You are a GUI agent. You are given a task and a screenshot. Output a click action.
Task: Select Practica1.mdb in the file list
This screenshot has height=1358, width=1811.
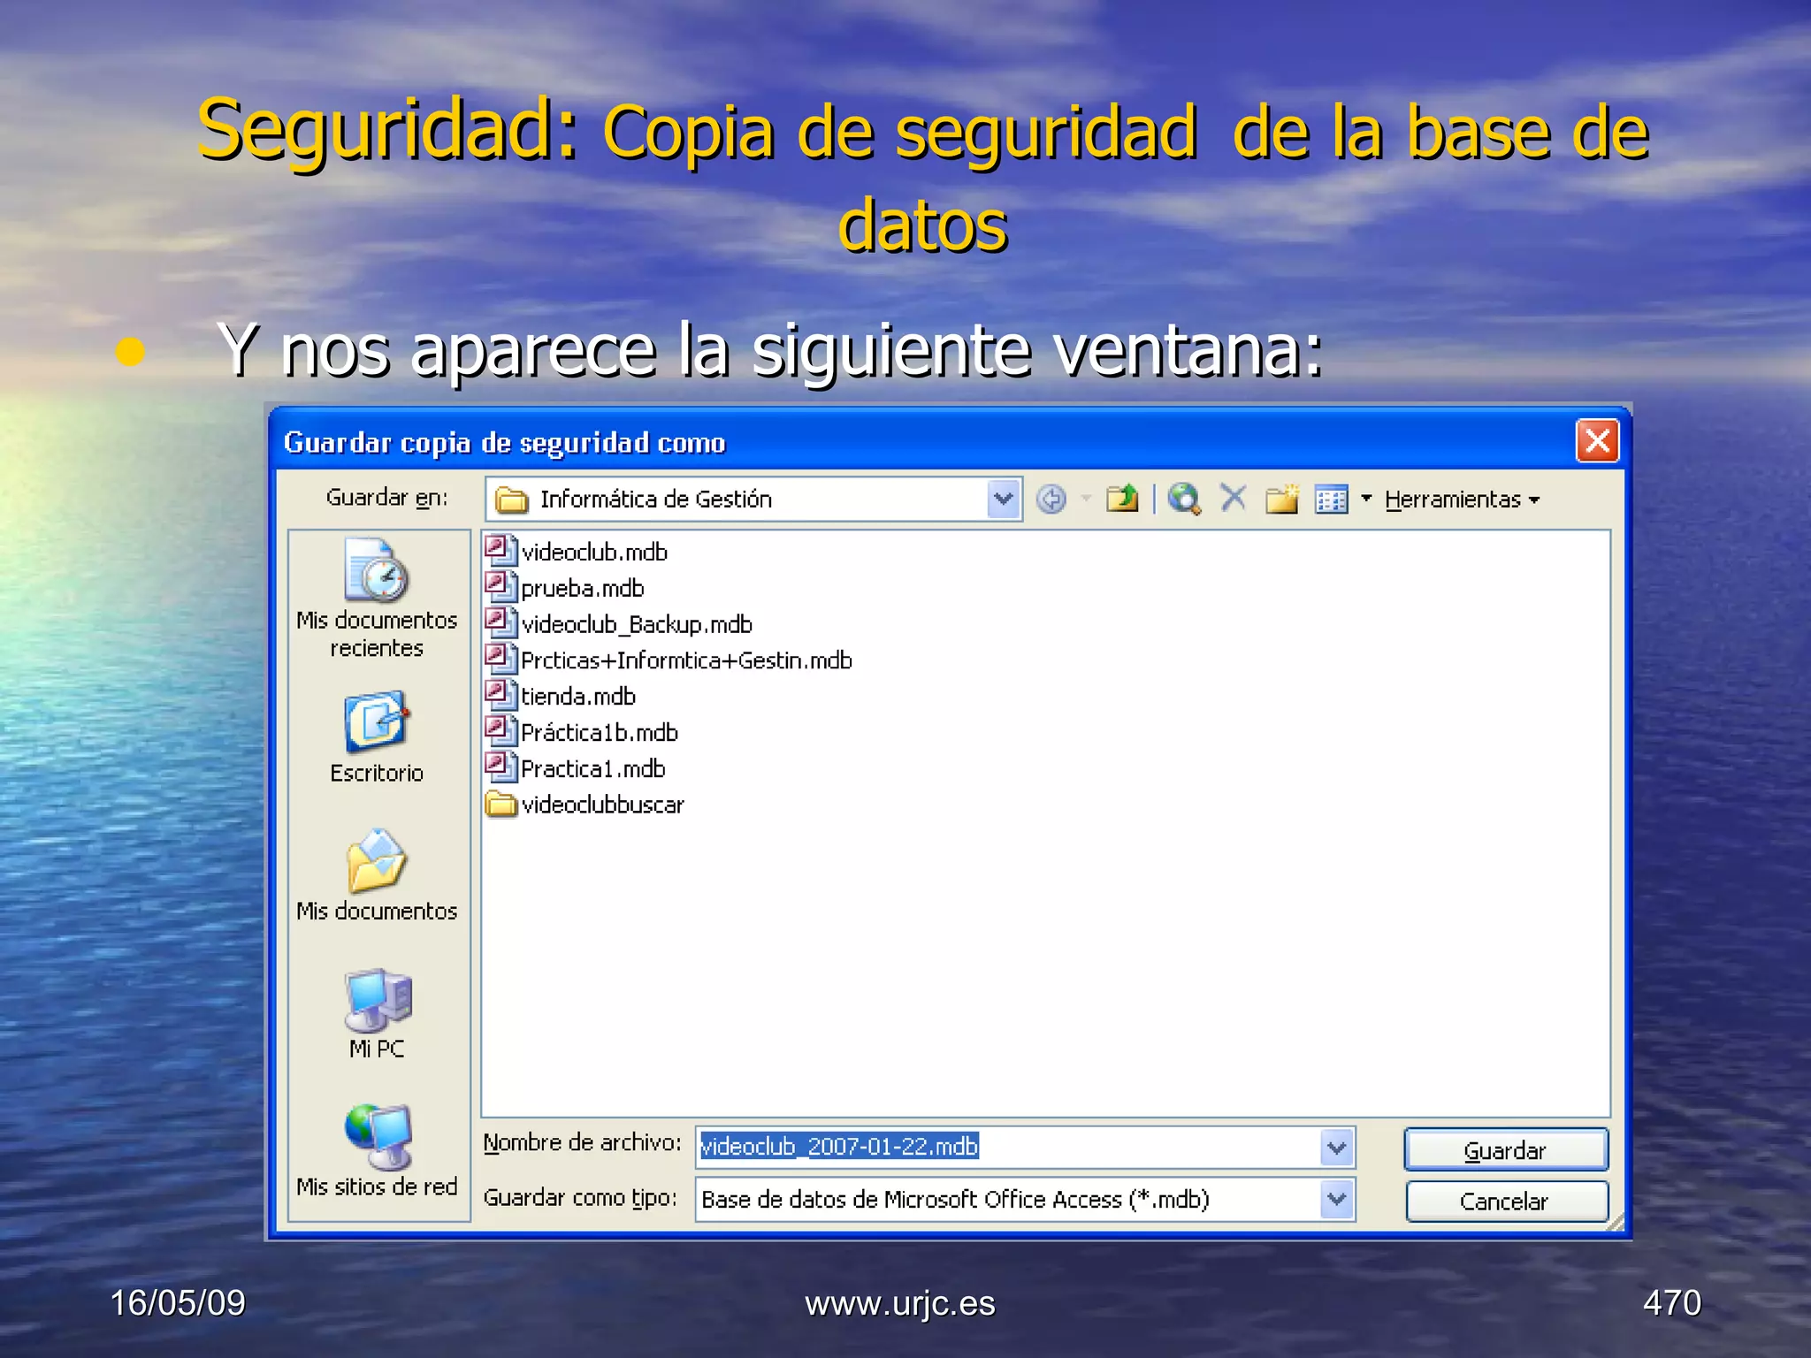[593, 768]
